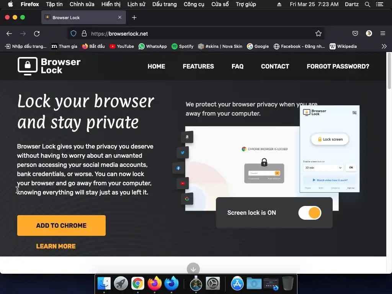Image resolution: width=392 pixels, height=294 pixels.
Task: Open the Google bookmark
Action: [258, 46]
